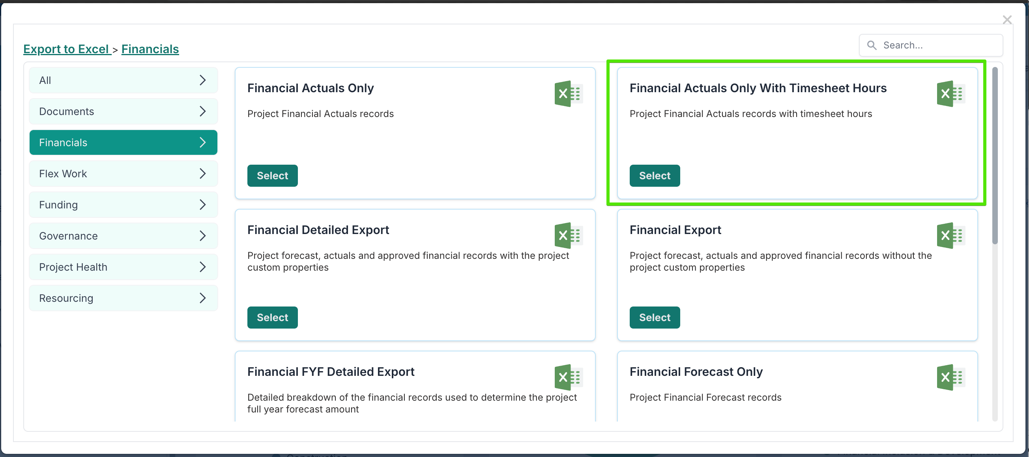This screenshot has width=1029, height=457.
Task: Switch to Project Health category
Action: point(123,267)
